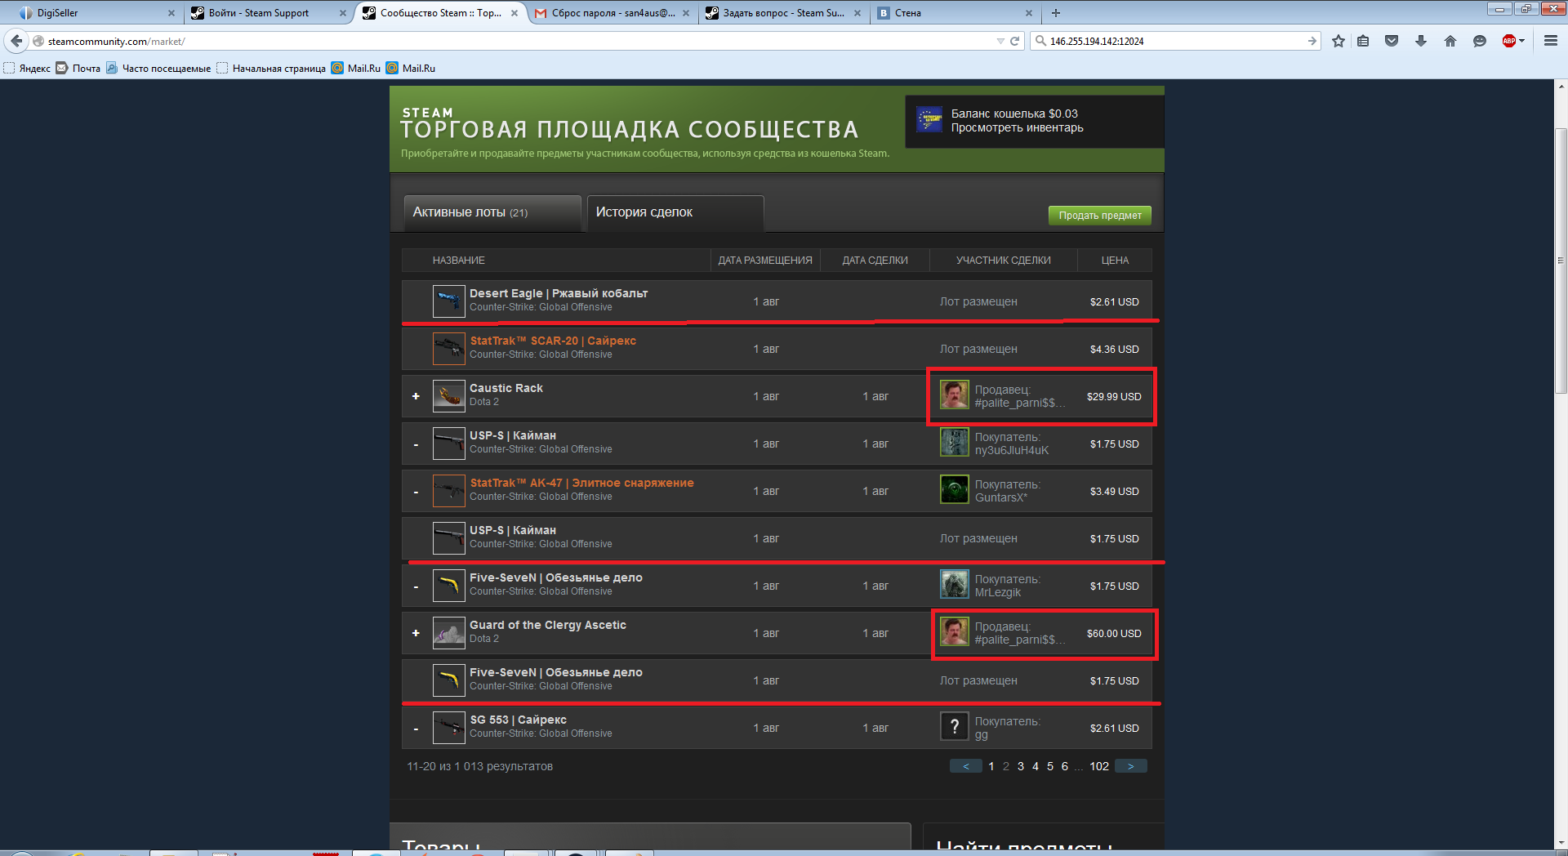Screen dimensions: 1568x856
Task: Click the Adblock Plus icon
Action: coord(1509,41)
